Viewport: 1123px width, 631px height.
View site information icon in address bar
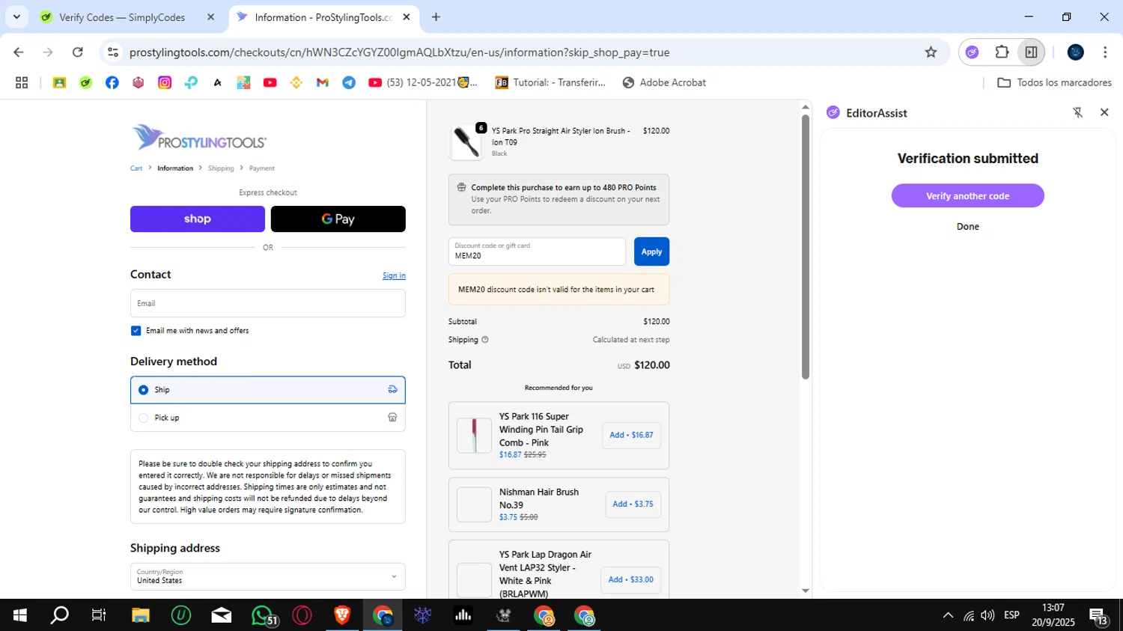[x=113, y=52]
